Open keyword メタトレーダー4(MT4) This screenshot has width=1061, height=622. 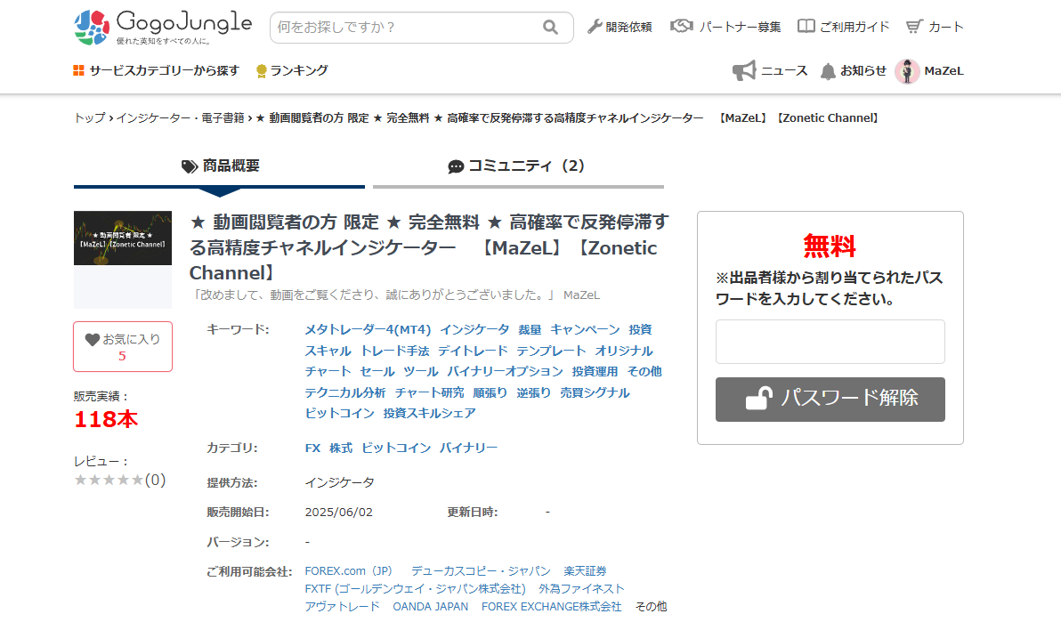pyautogui.click(x=368, y=329)
